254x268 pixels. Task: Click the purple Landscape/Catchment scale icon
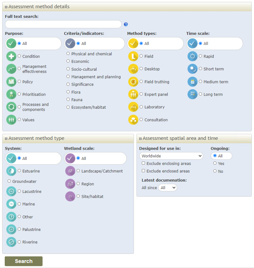tap(70, 171)
